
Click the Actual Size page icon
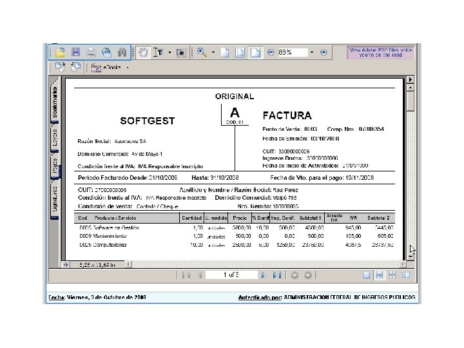tap(225, 52)
